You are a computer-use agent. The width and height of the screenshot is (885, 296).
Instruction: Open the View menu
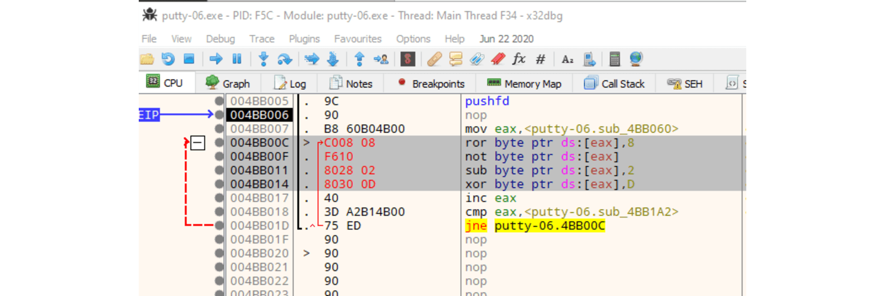181,39
